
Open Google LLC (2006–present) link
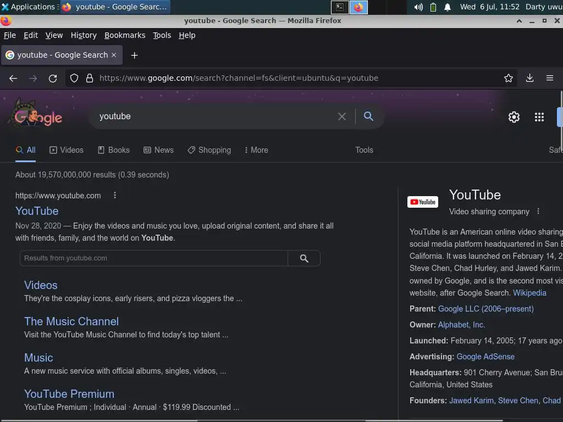pyautogui.click(x=486, y=309)
